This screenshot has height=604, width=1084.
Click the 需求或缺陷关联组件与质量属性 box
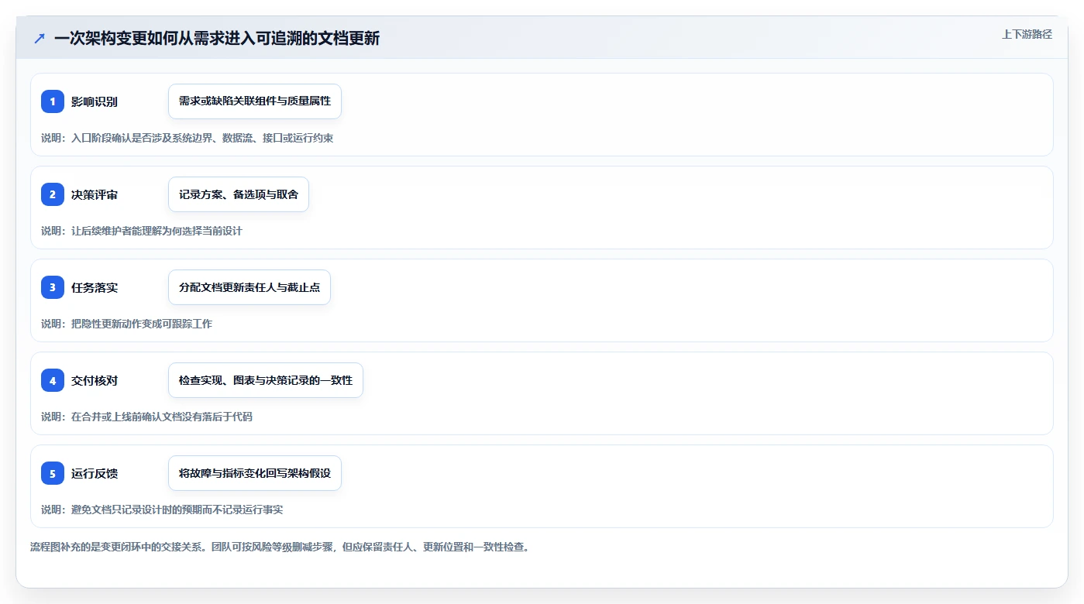255,101
